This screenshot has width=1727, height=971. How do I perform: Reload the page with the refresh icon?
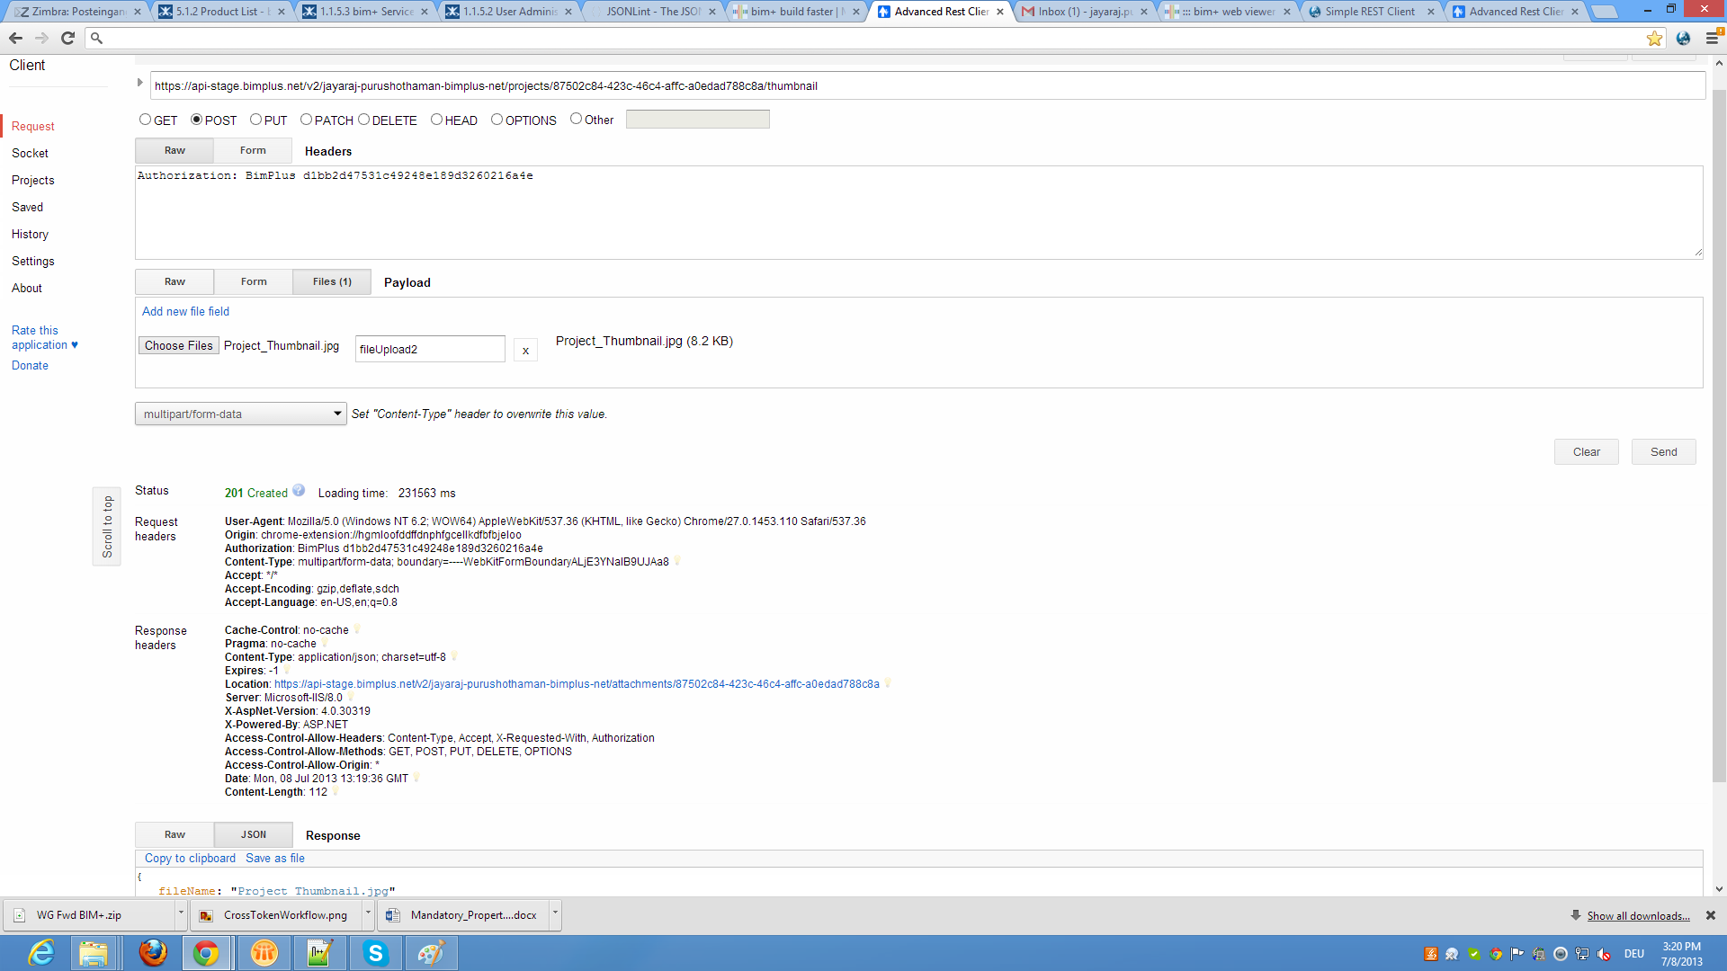click(67, 38)
